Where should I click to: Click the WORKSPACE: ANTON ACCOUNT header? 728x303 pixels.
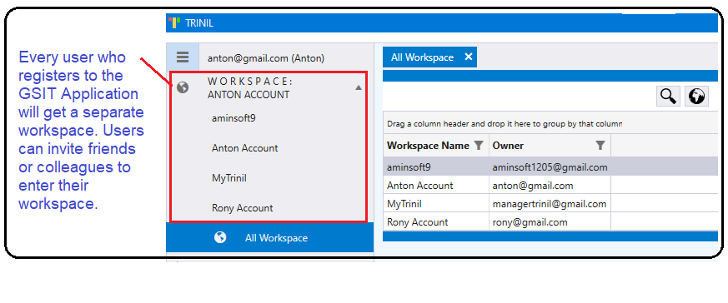pos(250,88)
